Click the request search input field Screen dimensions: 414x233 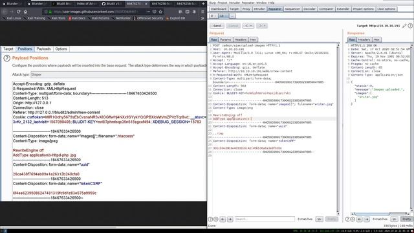click(265, 219)
